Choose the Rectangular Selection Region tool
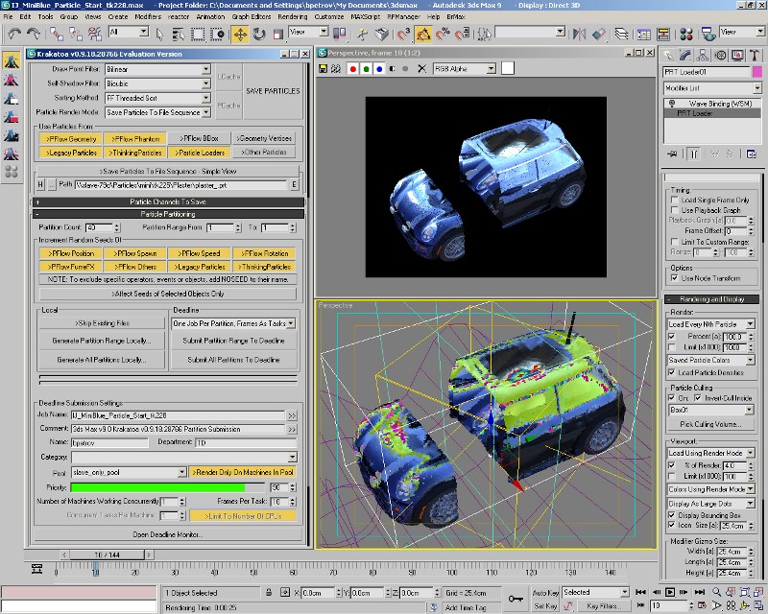This screenshot has height=614, width=768. tap(198, 34)
